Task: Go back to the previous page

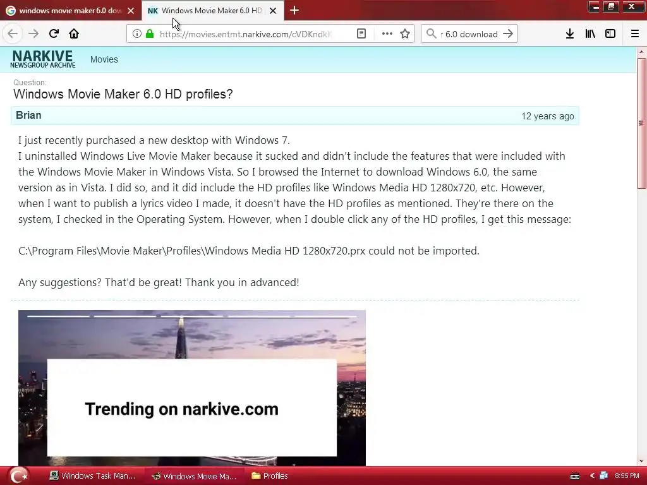Action: click(x=13, y=33)
